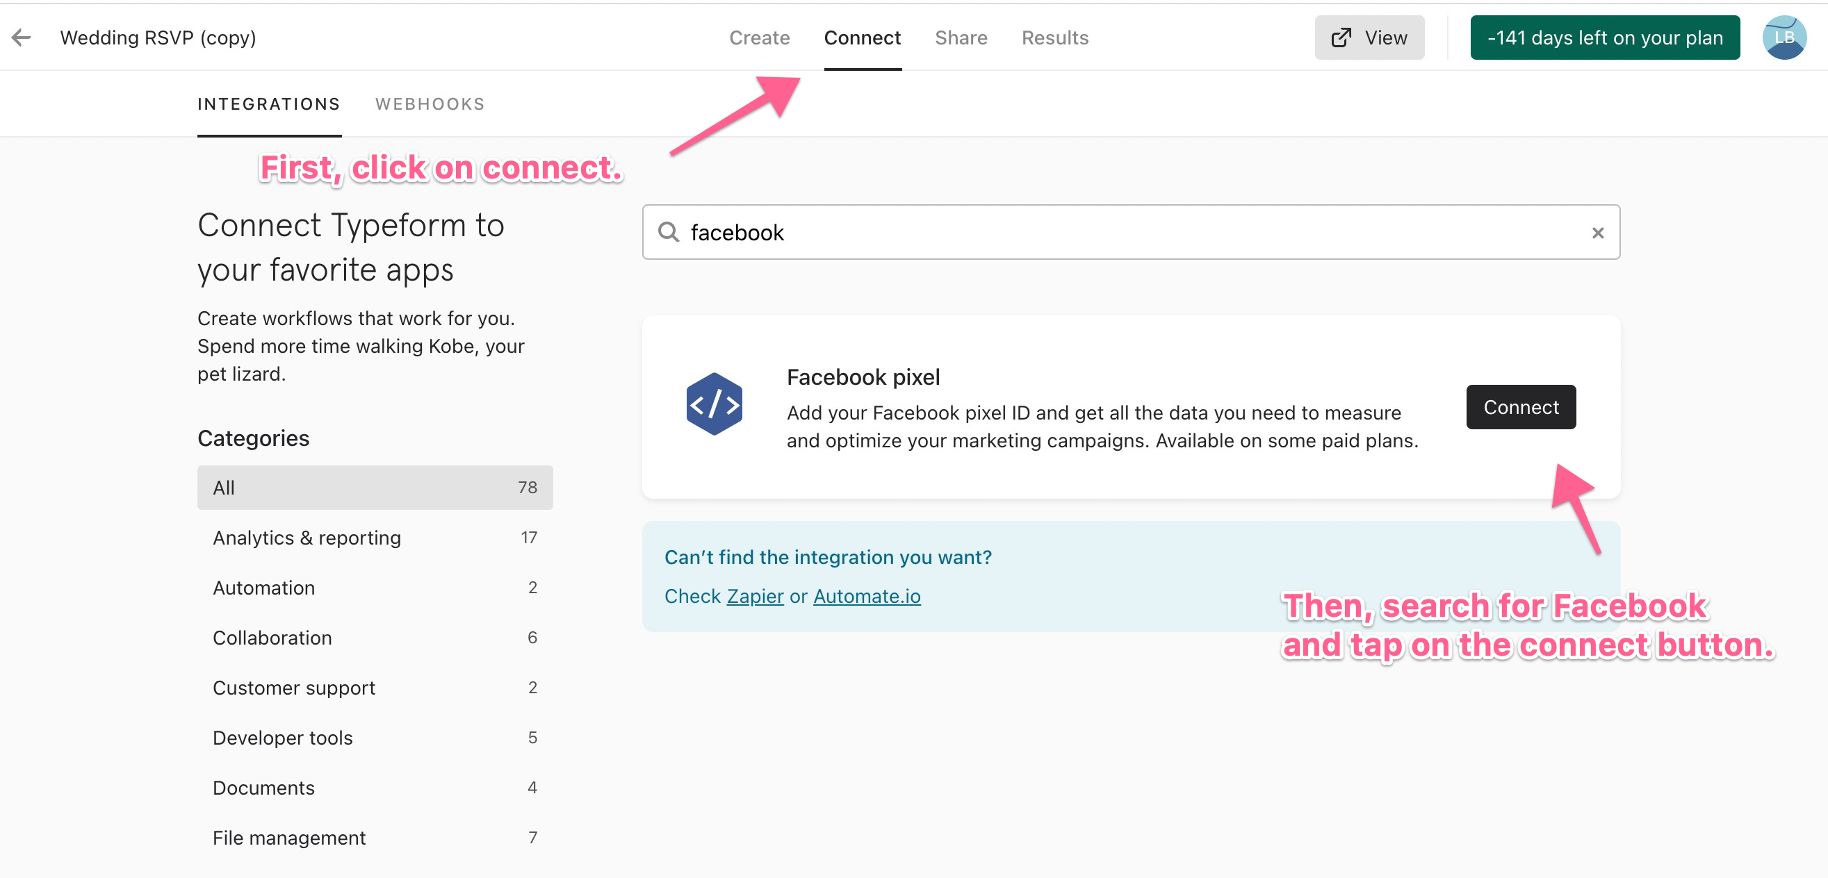1828x878 pixels.
Task: Select the Automation category
Action: coord(375,588)
